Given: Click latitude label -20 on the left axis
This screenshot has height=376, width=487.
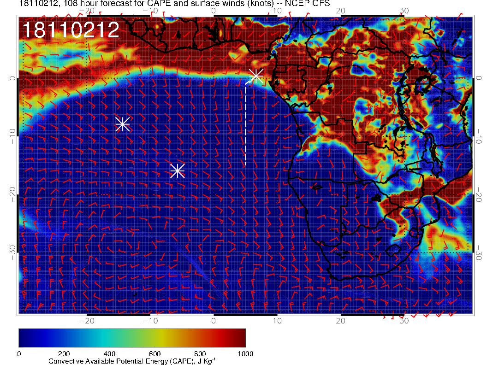Looking at the screenshot, I should point(12,194).
